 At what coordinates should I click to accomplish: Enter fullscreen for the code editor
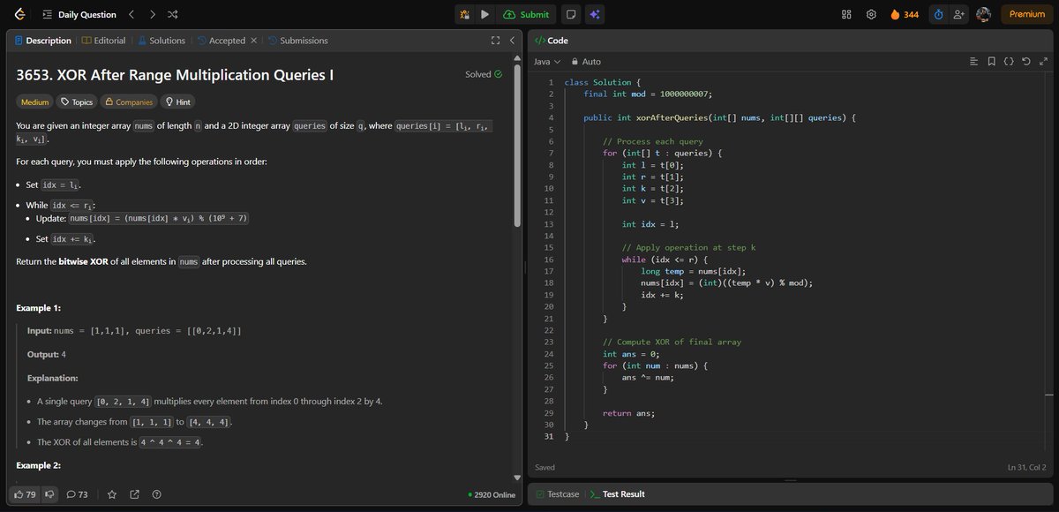click(1043, 62)
